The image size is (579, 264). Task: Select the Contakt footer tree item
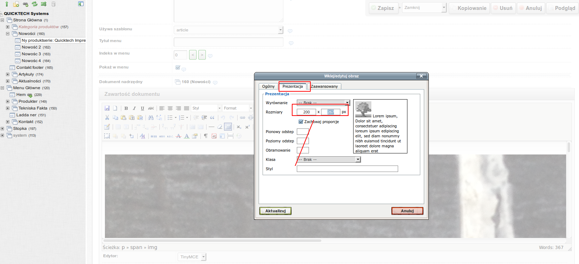pyautogui.click(x=30, y=67)
